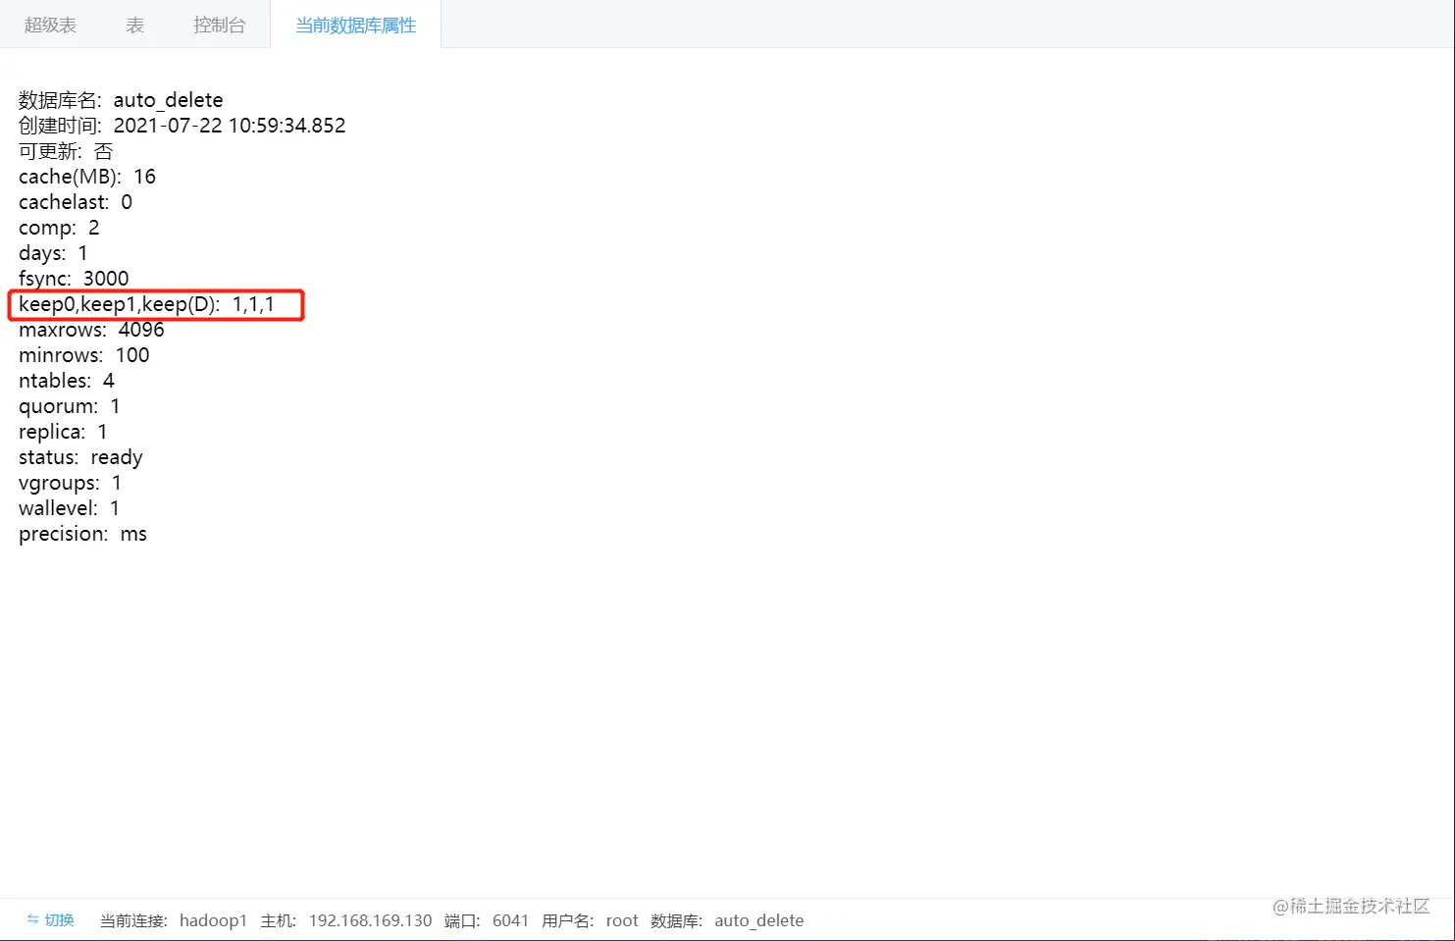Click the 用户名: root status entry
Image resolution: width=1455 pixels, height=941 pixels.
coord(590,920)
